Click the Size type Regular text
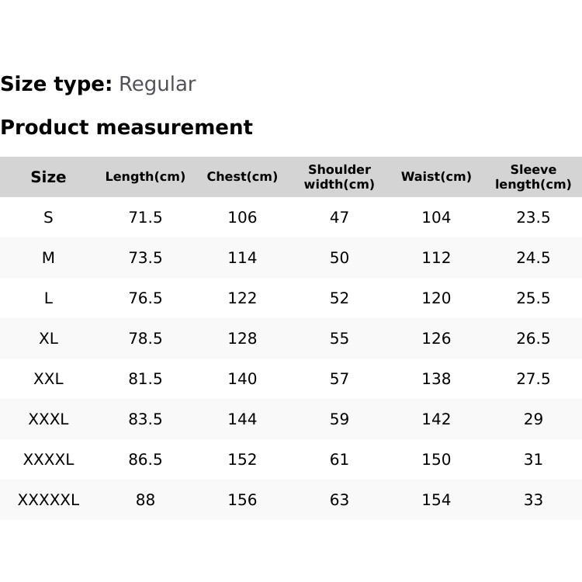This screenshot has height=582, width=582. (x=98, y=84)
